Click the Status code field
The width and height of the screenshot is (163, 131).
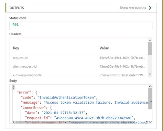81,26
